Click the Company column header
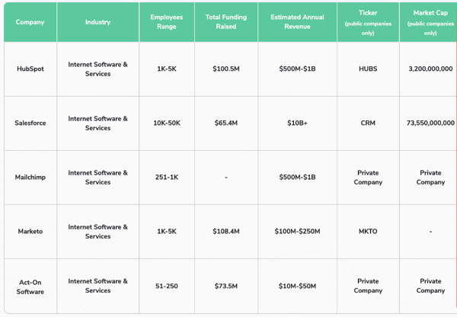The width and height of the screenshot is (457, 317). click(30, 22)
